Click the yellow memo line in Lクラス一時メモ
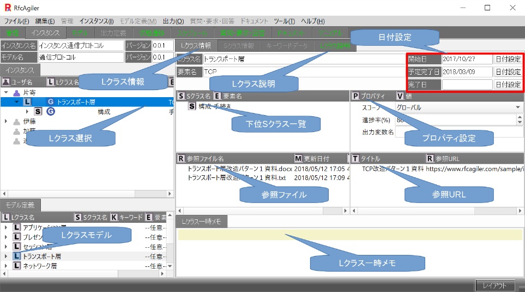This screenshot has height=292, width=525. 350,235
